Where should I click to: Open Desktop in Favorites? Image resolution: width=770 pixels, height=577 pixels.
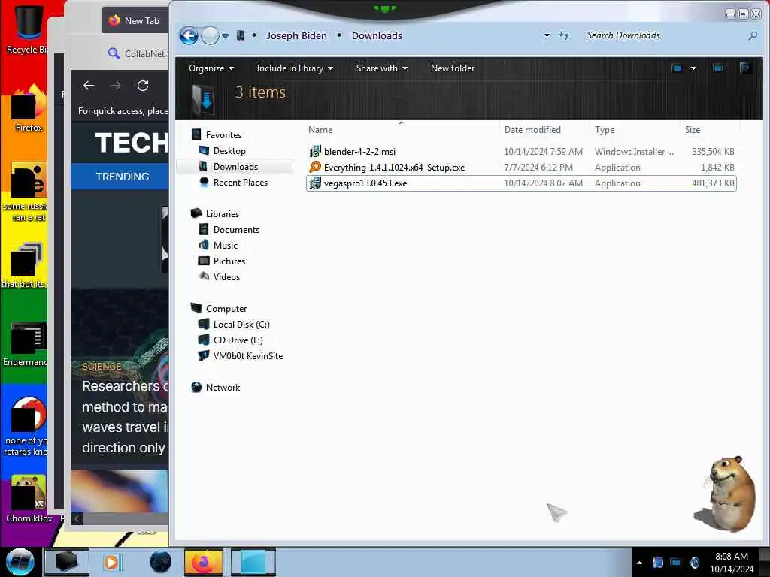point(229,150)
